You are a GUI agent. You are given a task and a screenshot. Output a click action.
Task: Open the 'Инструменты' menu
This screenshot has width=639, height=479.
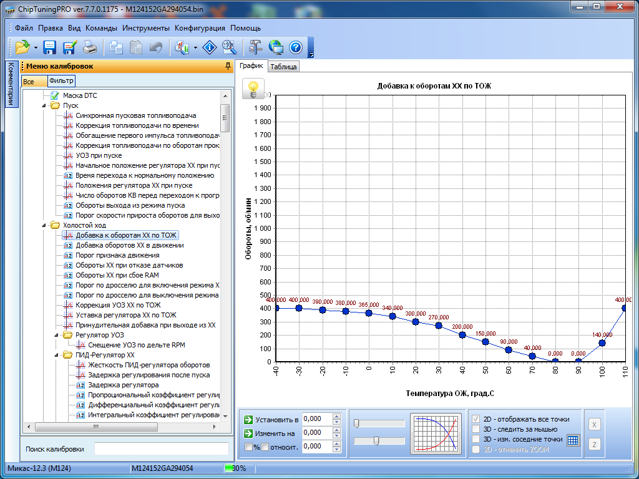tap(145, 28)
